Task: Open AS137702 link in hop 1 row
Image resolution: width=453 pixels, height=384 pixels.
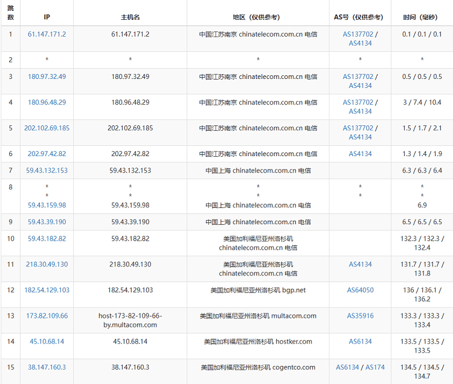Action: point(358,34)
